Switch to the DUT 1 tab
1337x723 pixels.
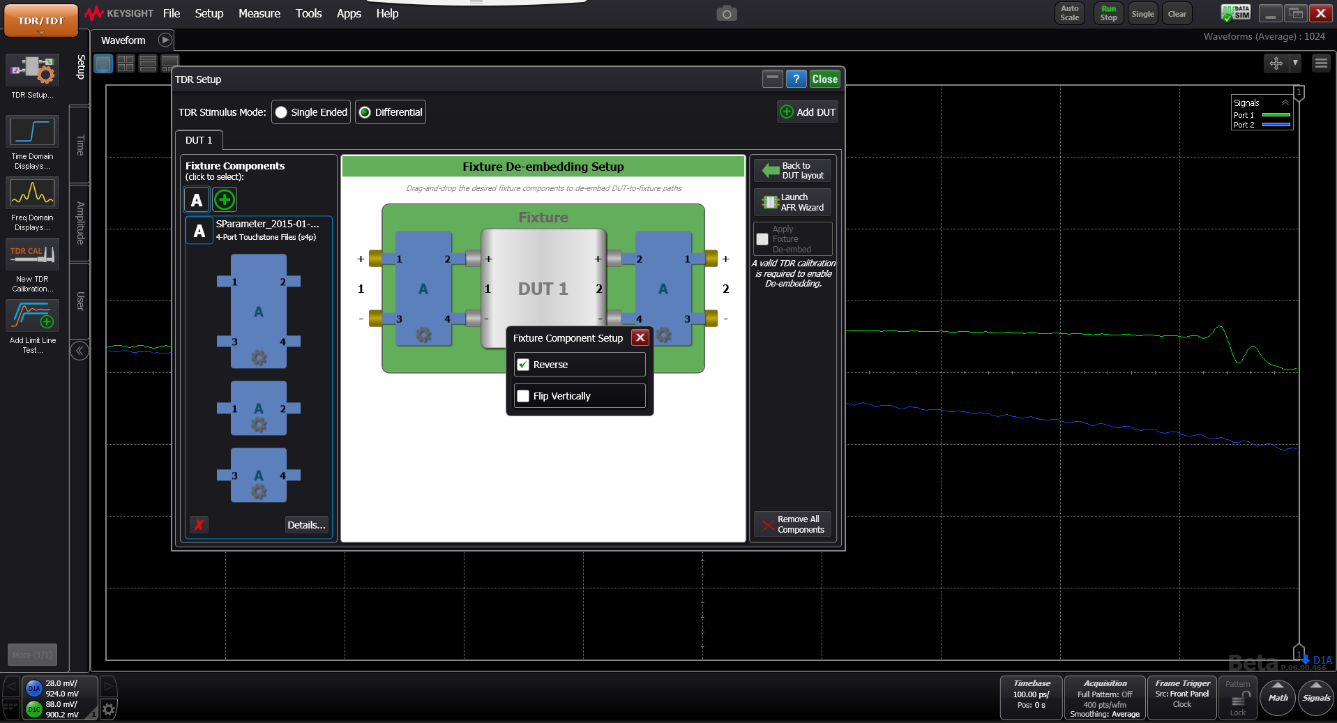point(199,140)
